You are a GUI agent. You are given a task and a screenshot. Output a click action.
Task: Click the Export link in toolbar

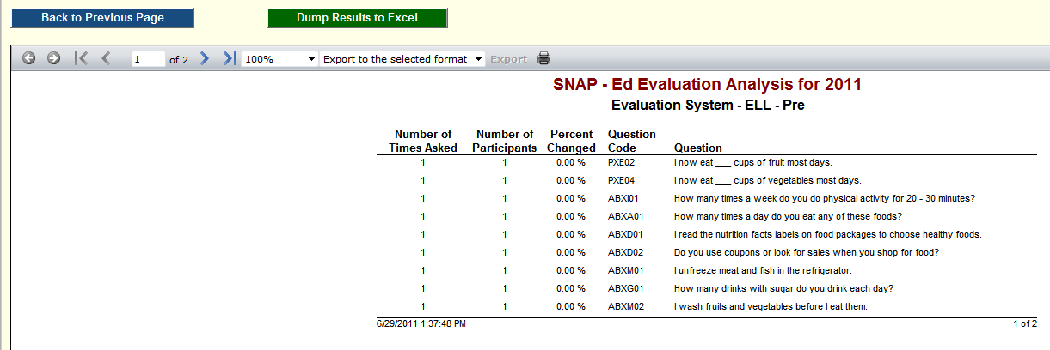pos(508,59)
